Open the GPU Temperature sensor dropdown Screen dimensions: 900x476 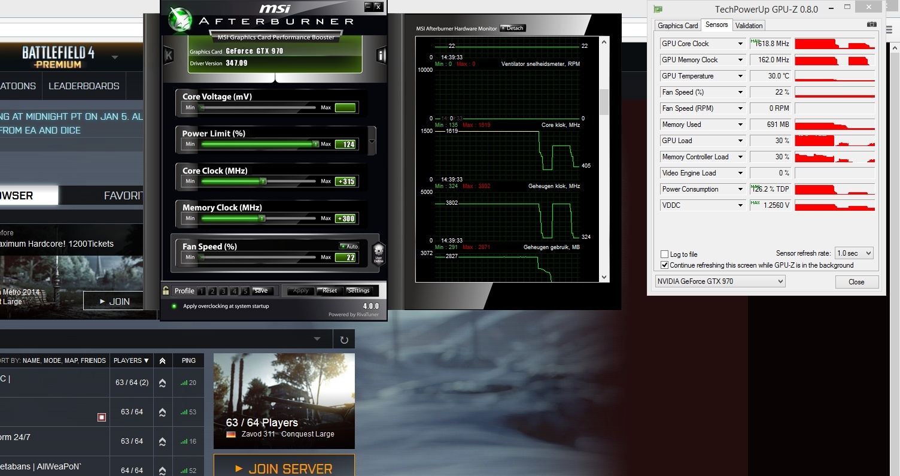click(740, 76)
